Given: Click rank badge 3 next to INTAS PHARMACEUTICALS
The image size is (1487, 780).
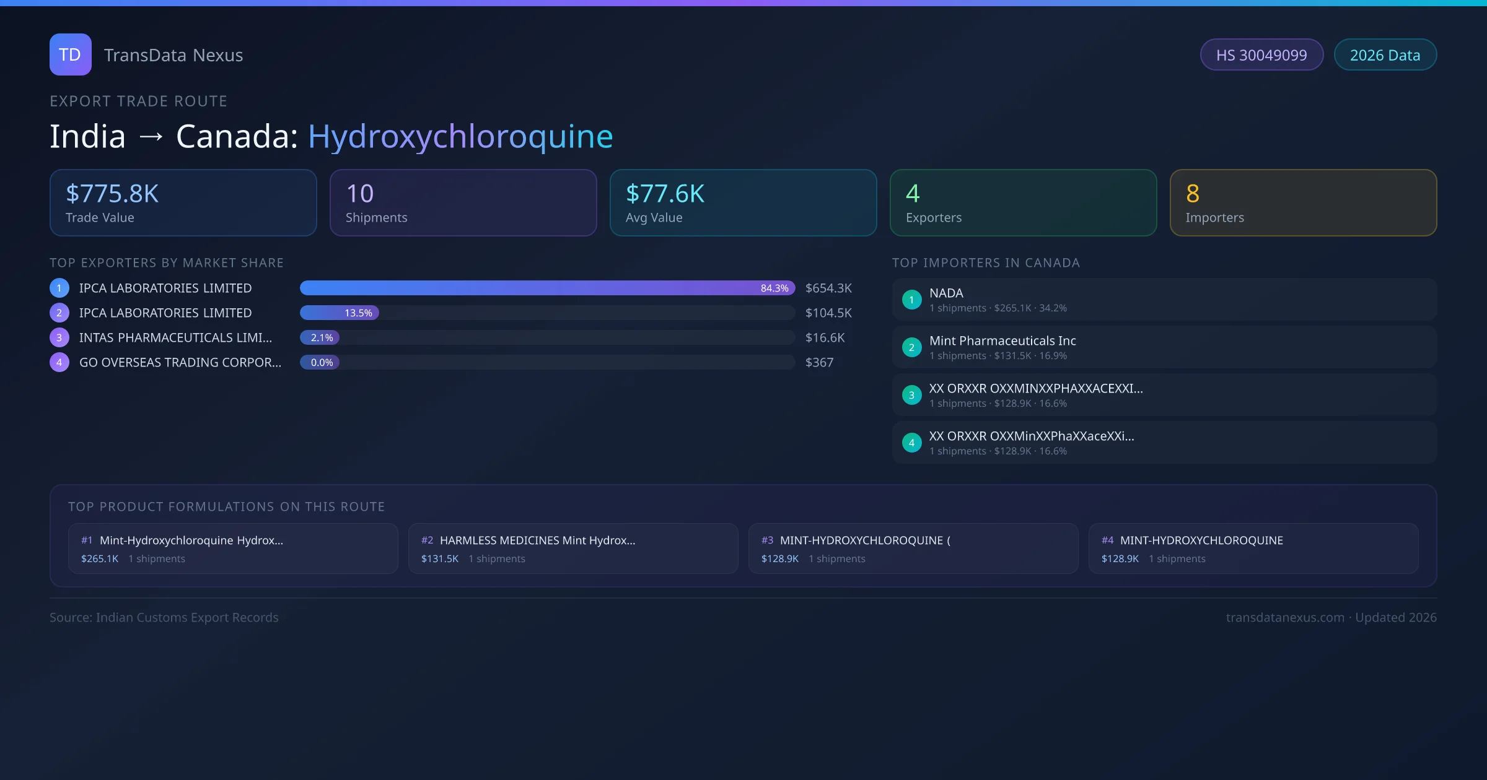Looking at the screenshot, I should (x=59, y=337).
